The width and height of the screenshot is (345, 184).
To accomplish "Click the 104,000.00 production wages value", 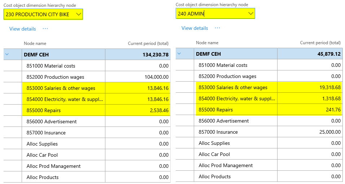I will [x=155, y=77].
